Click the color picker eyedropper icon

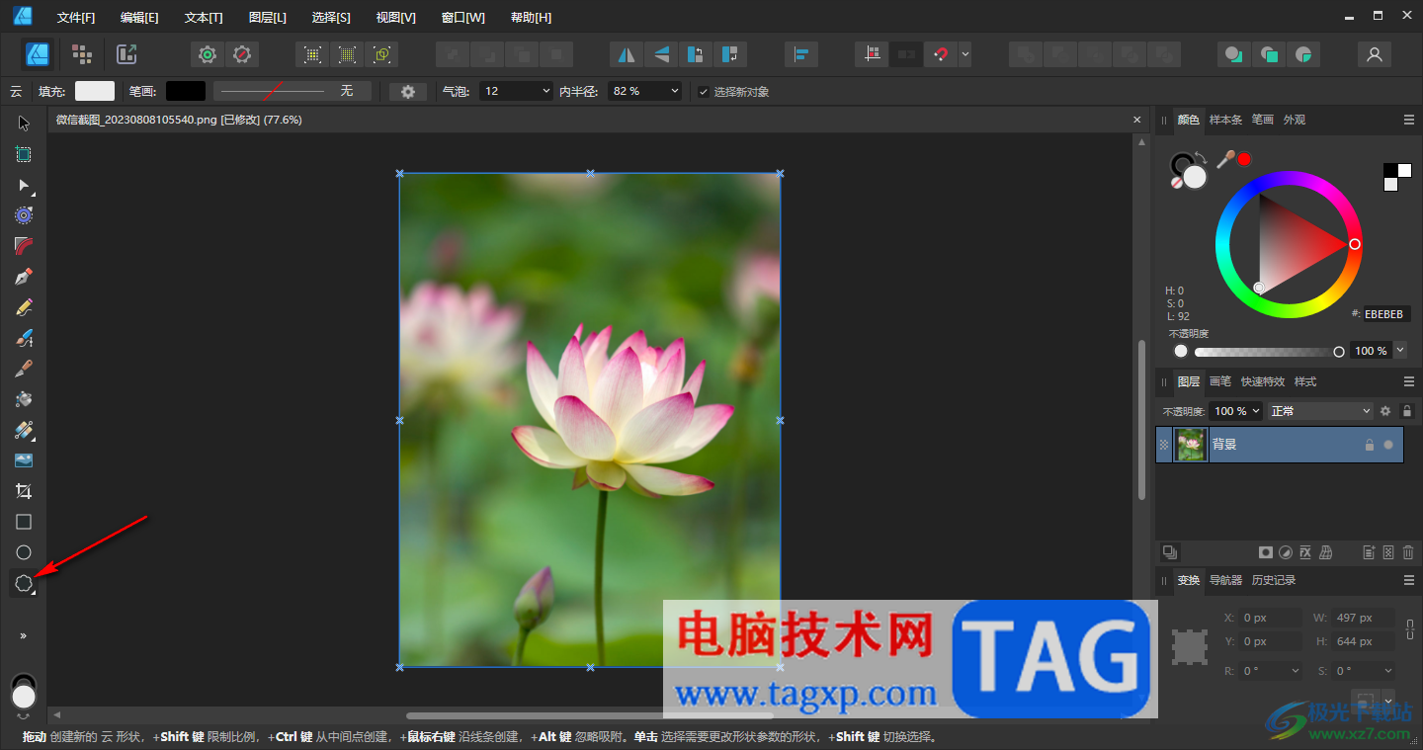(1225, 159)
